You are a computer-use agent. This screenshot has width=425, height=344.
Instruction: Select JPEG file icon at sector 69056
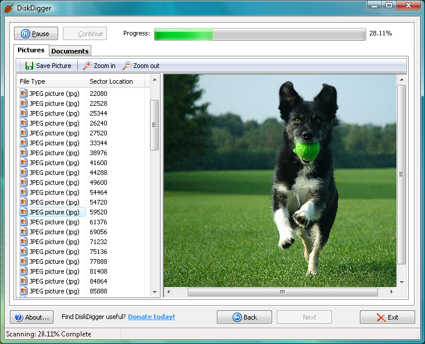(24, 232)
